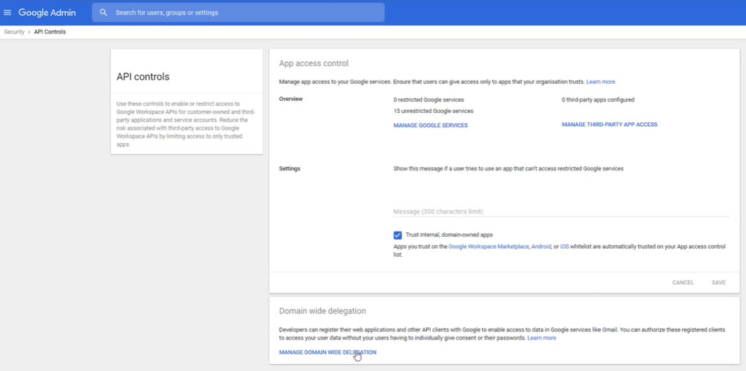Click '0 third-party apps configured' text
Image resolution: width=746 pixels, height=371 pixels.
coord(598,100)
